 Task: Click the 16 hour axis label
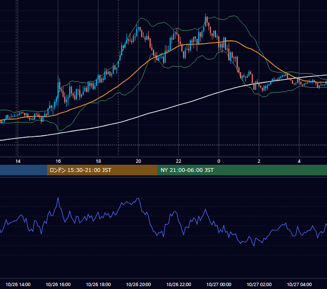[58, 161]
